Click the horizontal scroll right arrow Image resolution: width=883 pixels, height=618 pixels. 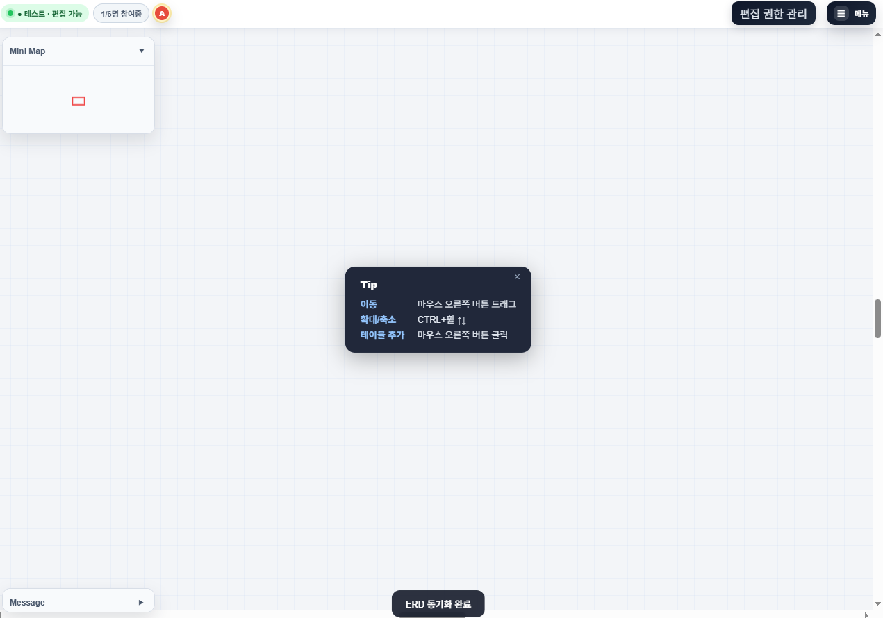coord(866,615)
